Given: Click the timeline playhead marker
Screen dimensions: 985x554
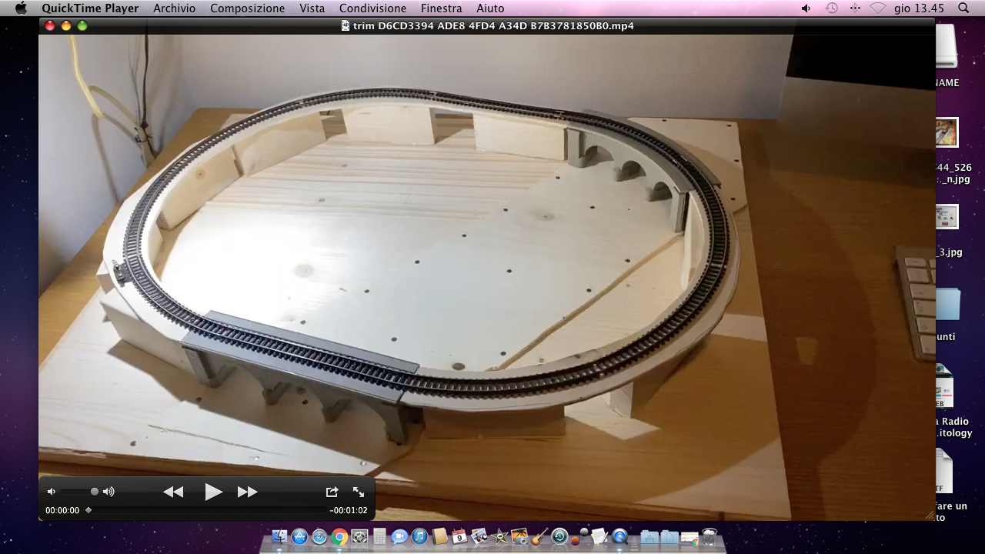Looking at the screenshot, I should (88, 509).
